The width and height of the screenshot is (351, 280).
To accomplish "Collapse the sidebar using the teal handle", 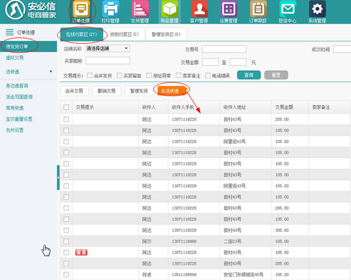I will coord(58,178).
